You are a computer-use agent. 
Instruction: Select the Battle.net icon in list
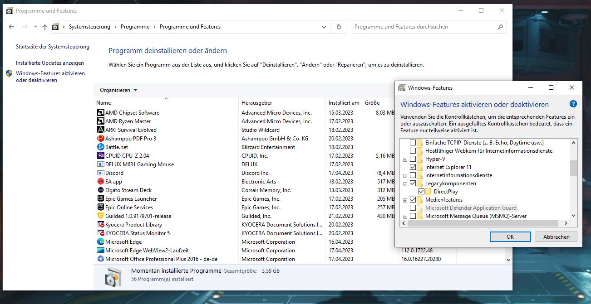[x=101, y=147]
